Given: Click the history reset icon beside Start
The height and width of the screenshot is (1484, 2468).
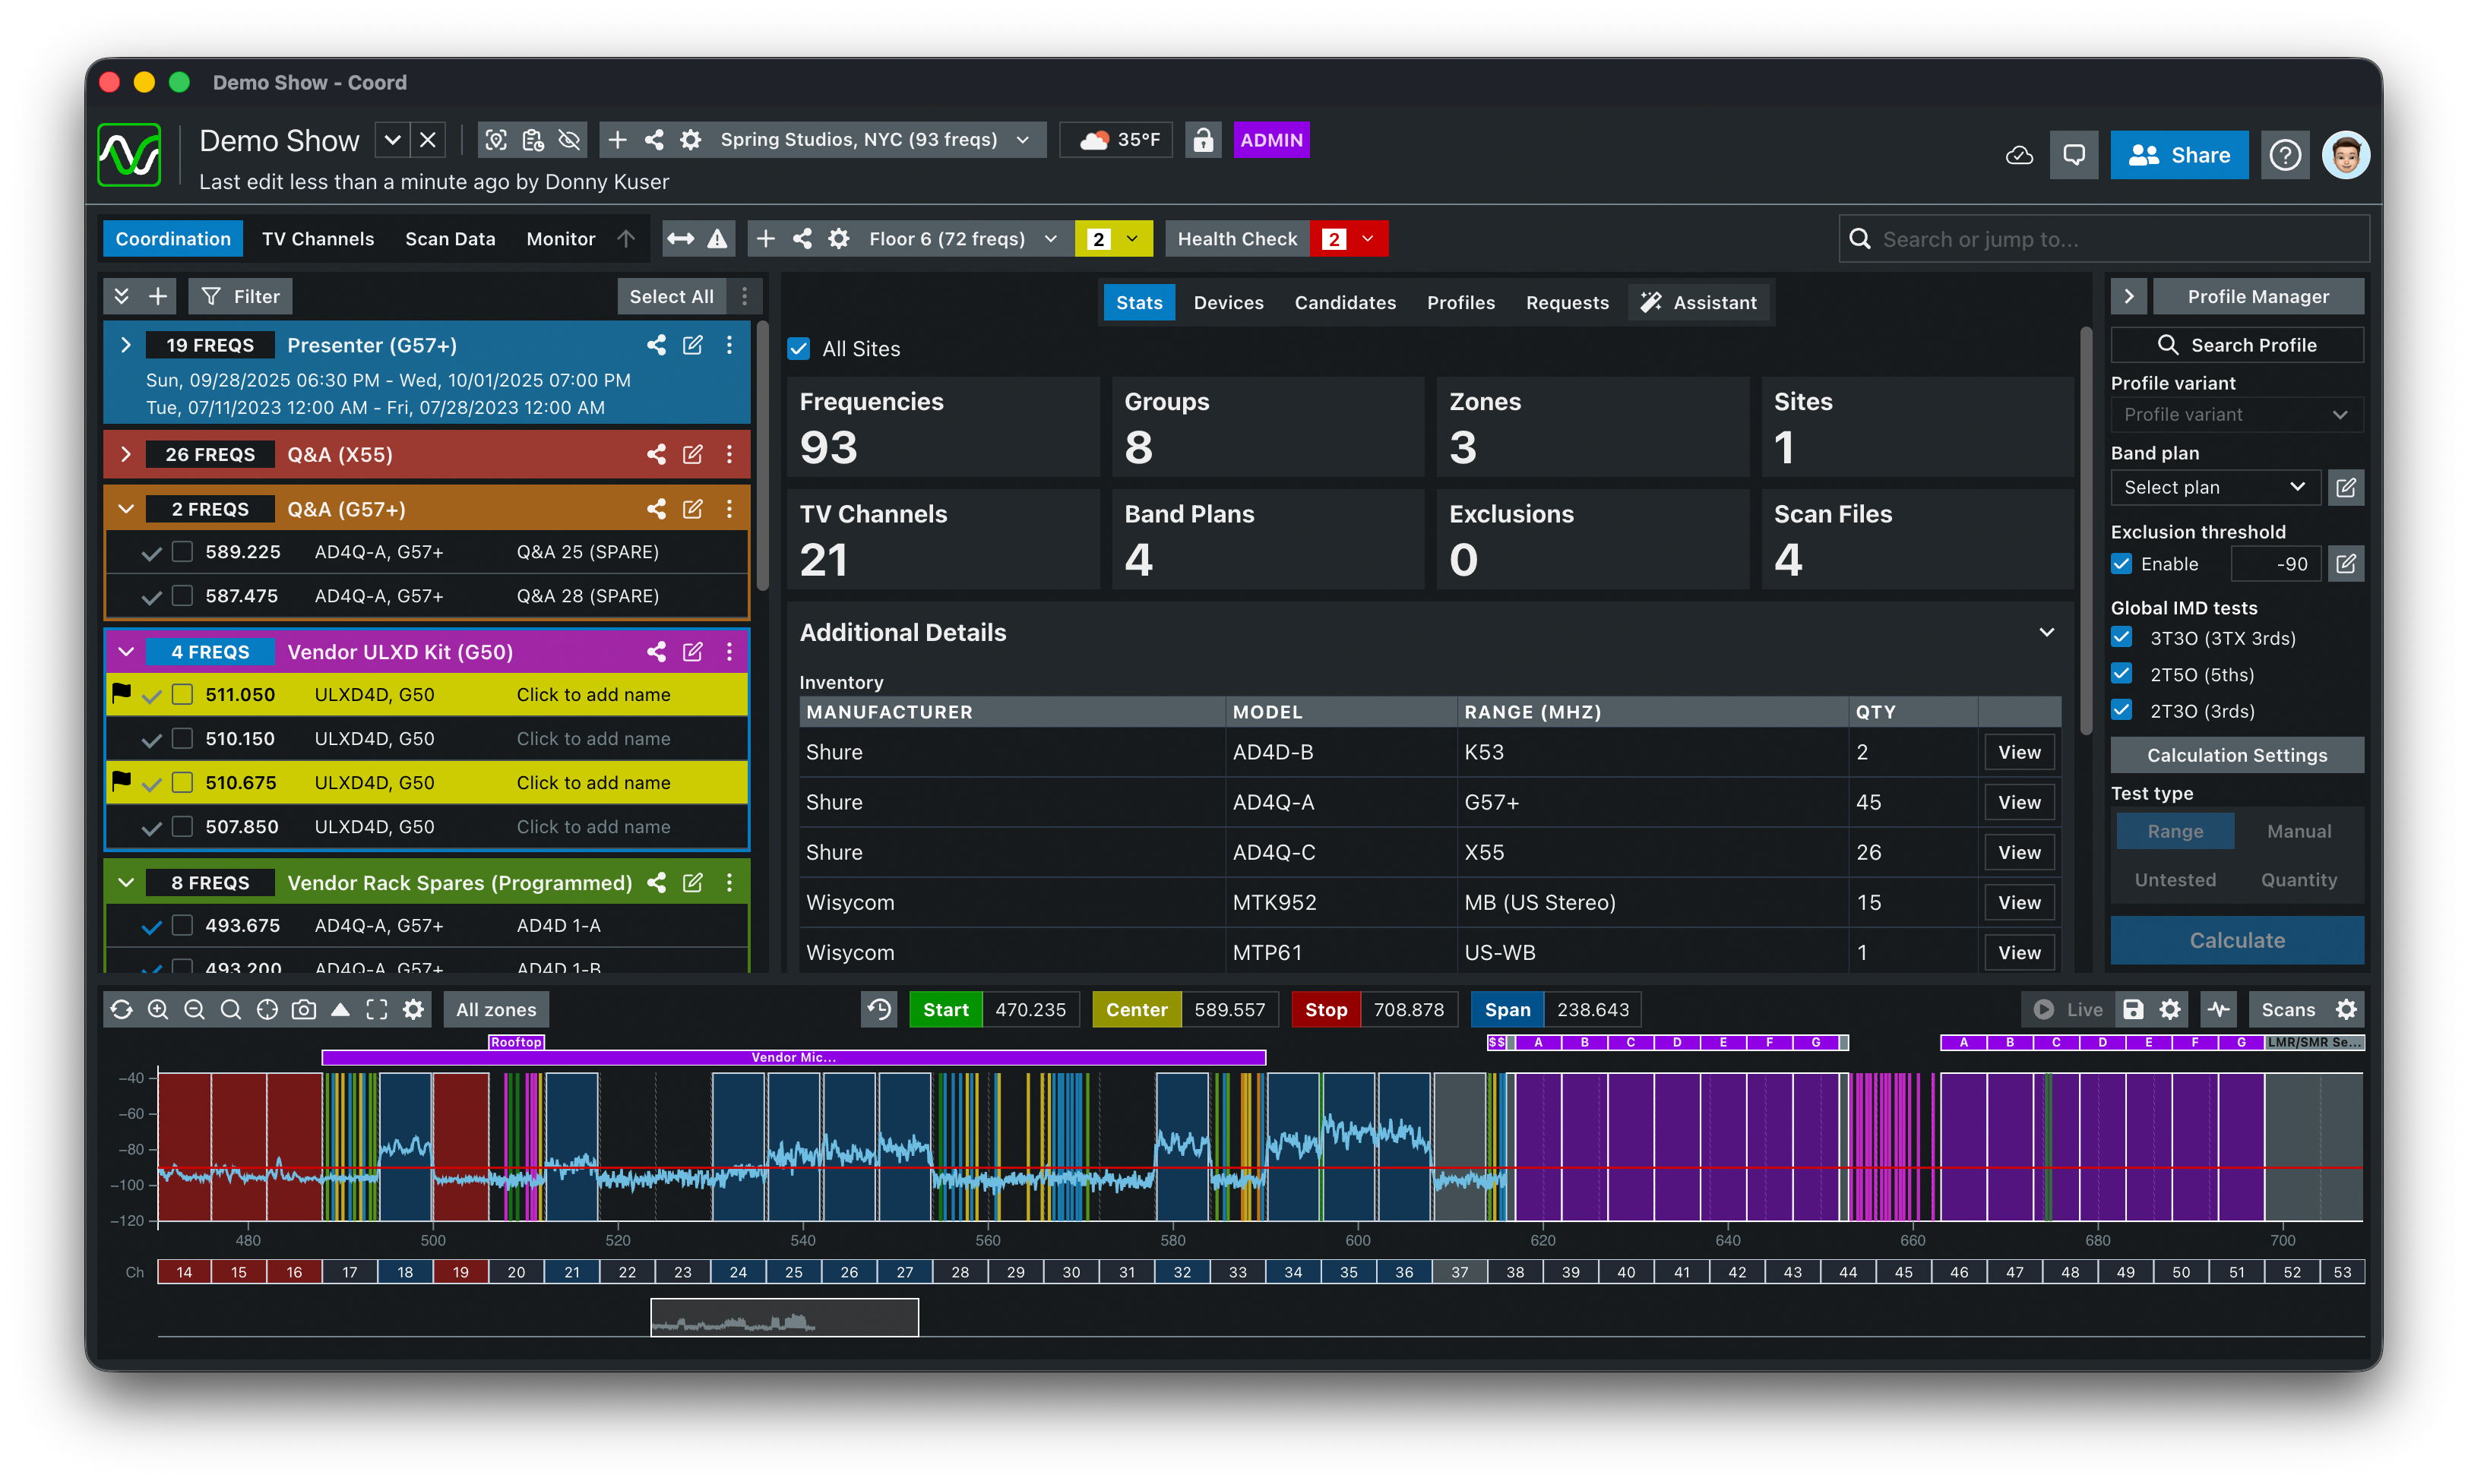Looking at the screenshot, I should click(x=879, y=1009).
